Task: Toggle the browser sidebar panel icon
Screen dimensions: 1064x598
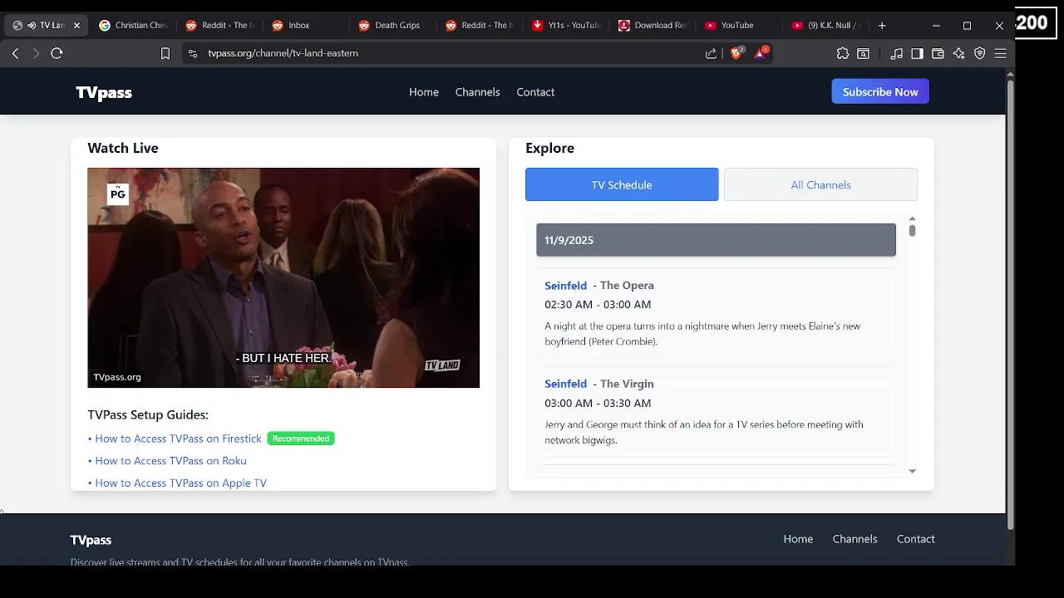Action: tap(917, 53)
